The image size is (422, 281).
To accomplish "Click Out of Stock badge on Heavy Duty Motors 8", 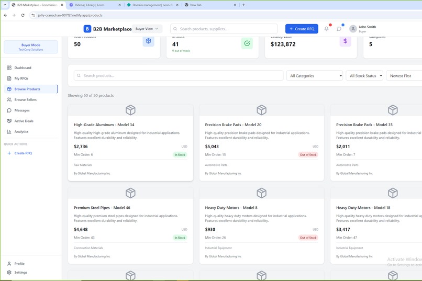I will pos(308,238).
